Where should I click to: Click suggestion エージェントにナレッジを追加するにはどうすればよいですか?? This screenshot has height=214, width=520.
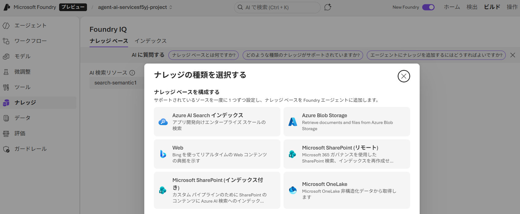click(x=436, y=55)
